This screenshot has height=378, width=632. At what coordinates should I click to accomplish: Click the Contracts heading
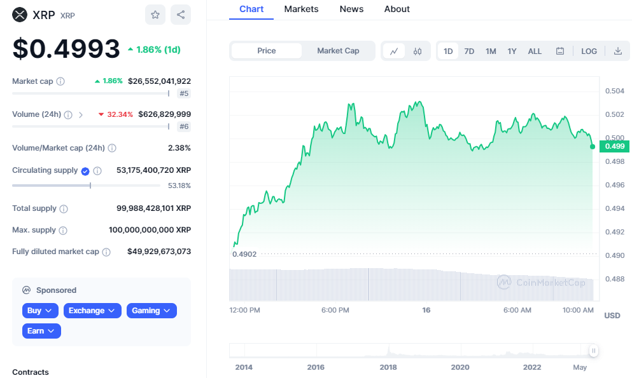[30, 372]
